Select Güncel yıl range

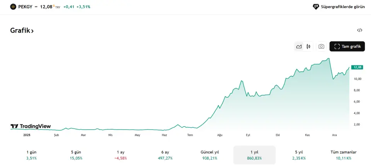click(x=209, y=155)
